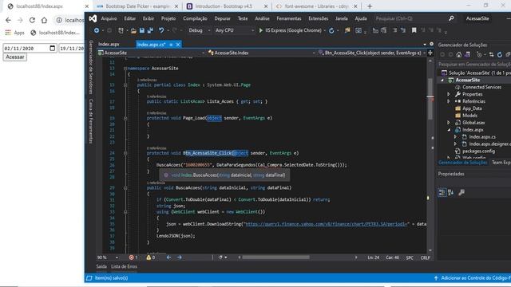Switch to the Bootstrap Date Picker Chrome tab
This screenshot has height=287, width=511.
(x=137, y=6)
